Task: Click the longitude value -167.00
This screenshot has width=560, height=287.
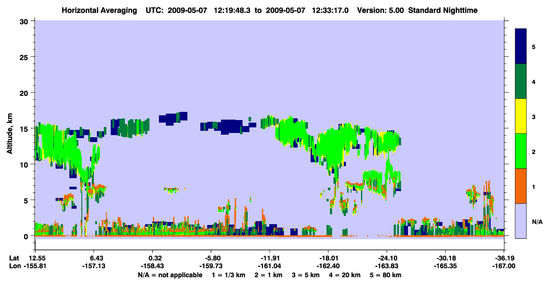Action: tap(504, 266)
